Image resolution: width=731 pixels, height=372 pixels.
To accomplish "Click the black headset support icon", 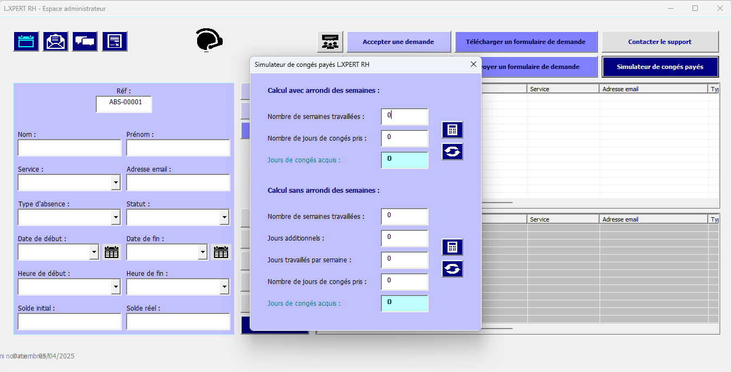I will coord(210,40).
